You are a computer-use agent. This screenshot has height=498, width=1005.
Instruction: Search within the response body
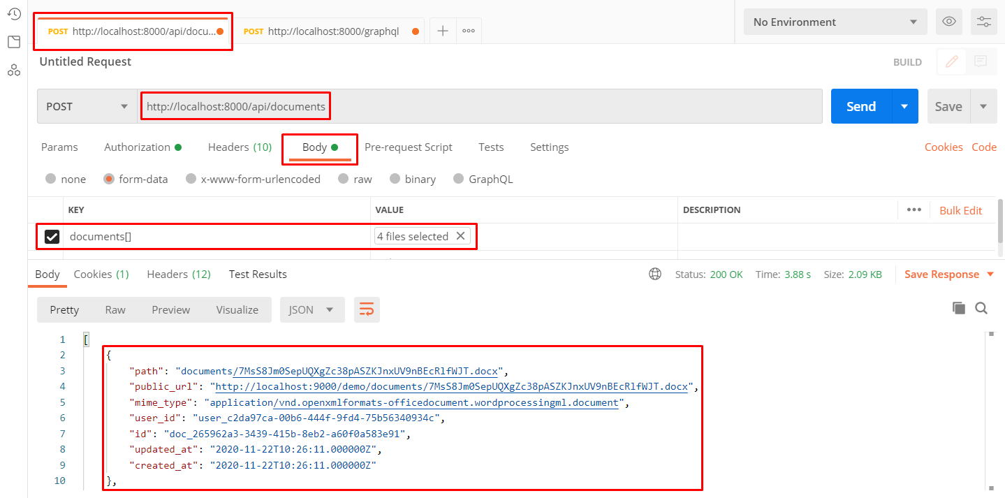(x=981, y=308)
